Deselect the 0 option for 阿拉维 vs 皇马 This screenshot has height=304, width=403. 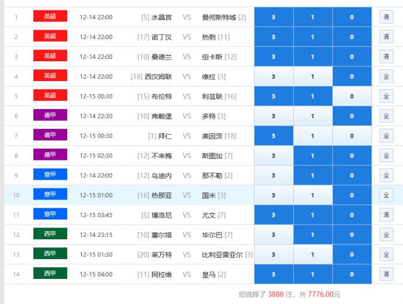coord(352,274)
